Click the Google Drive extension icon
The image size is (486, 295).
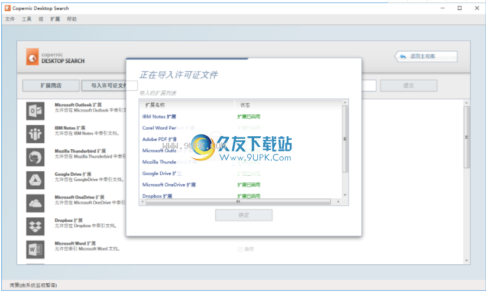coord(35,180)
